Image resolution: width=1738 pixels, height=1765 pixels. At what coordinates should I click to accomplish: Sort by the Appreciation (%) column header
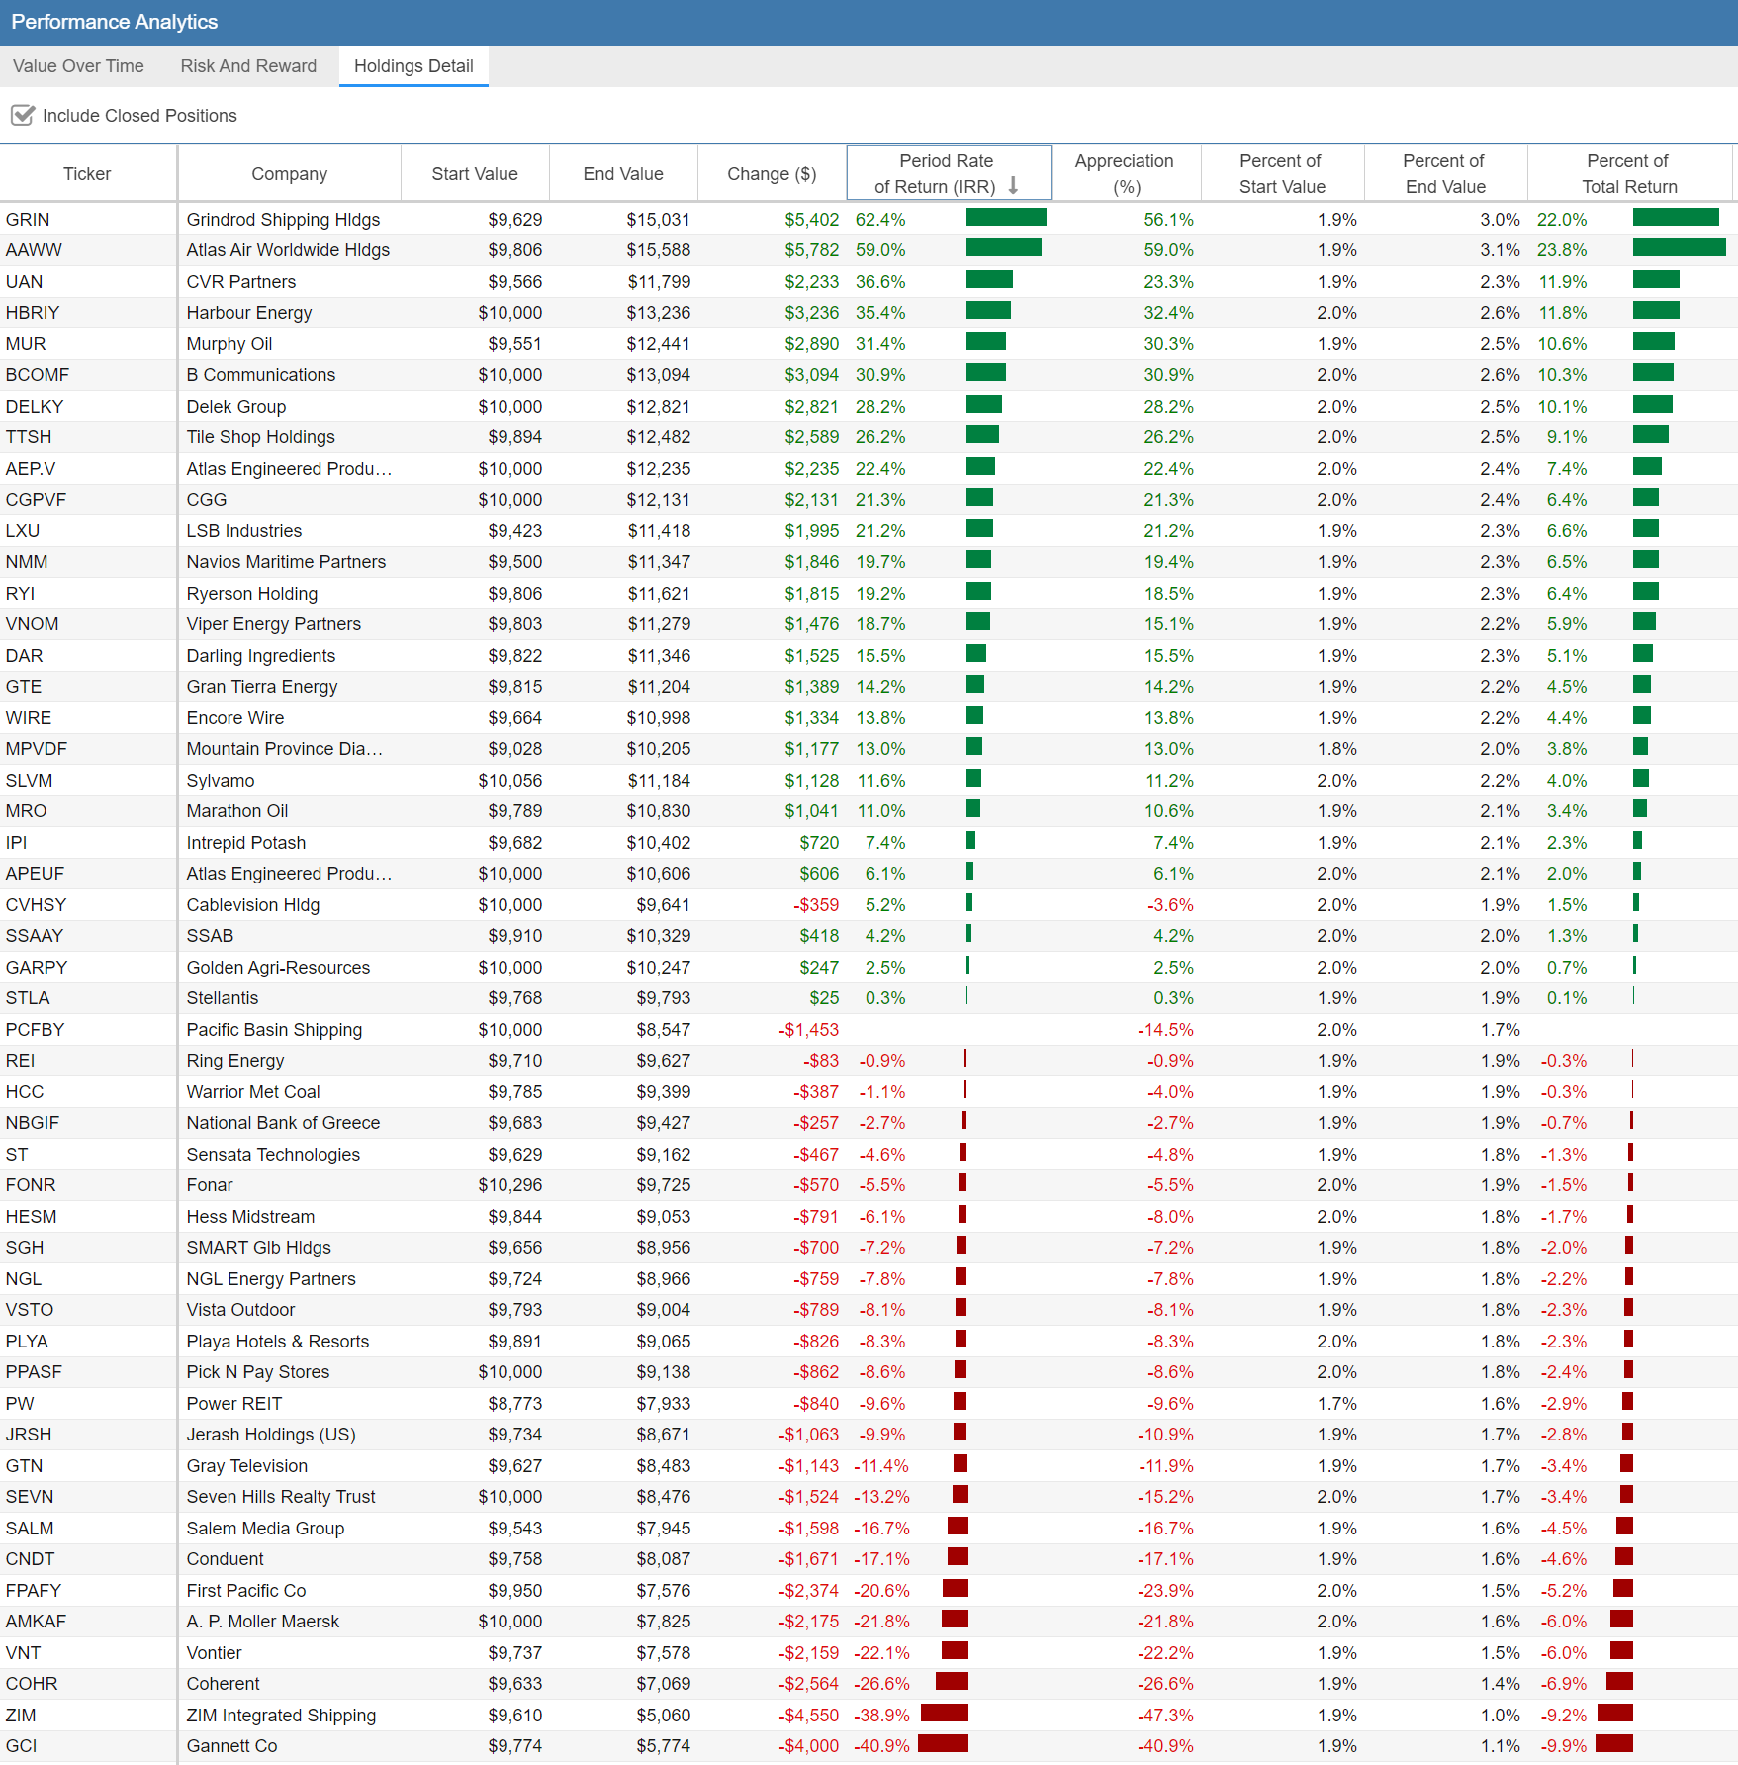click(x=1125, y=174)
